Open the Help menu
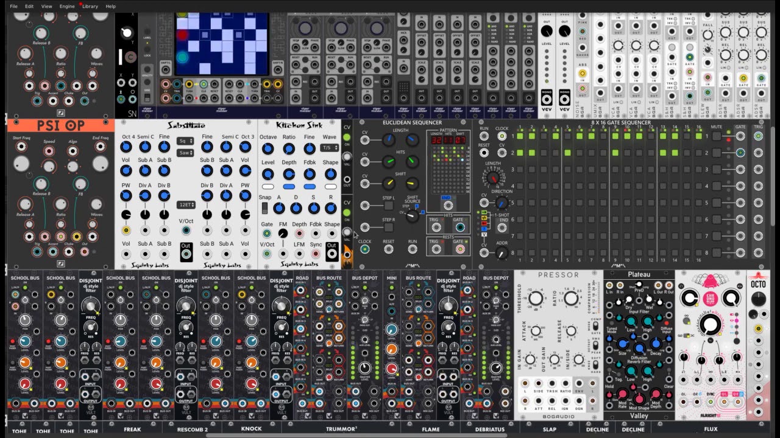The image size is (780, 438). [x=110, y=6]
